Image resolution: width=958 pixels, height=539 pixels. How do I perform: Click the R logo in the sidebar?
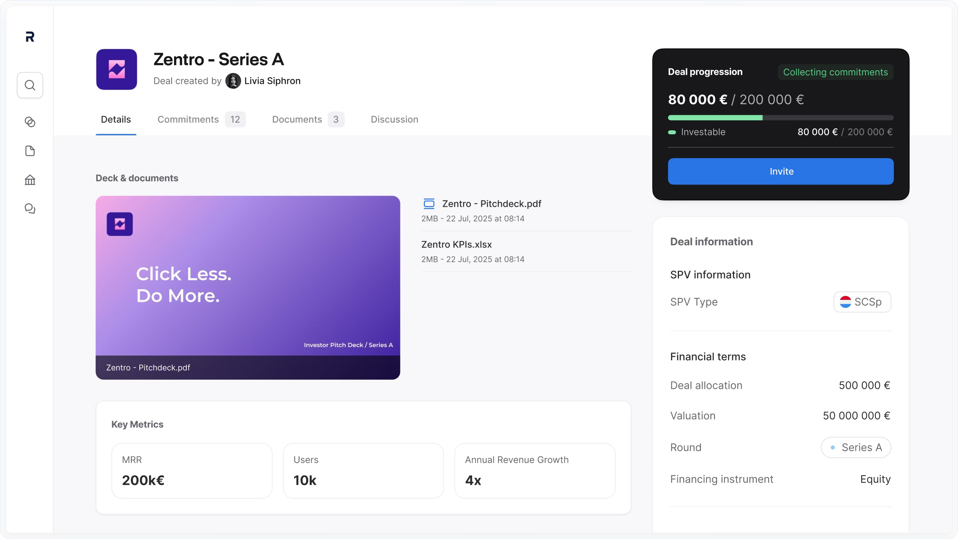(x=30, y=37)
